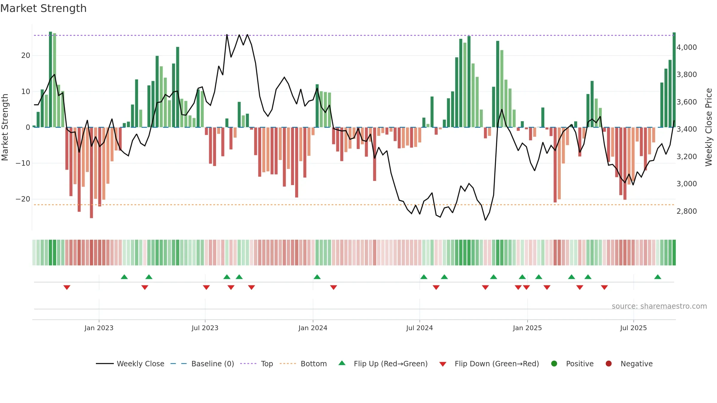
Task: Click the red triangle icon in legend
Action: click(443, 364)
